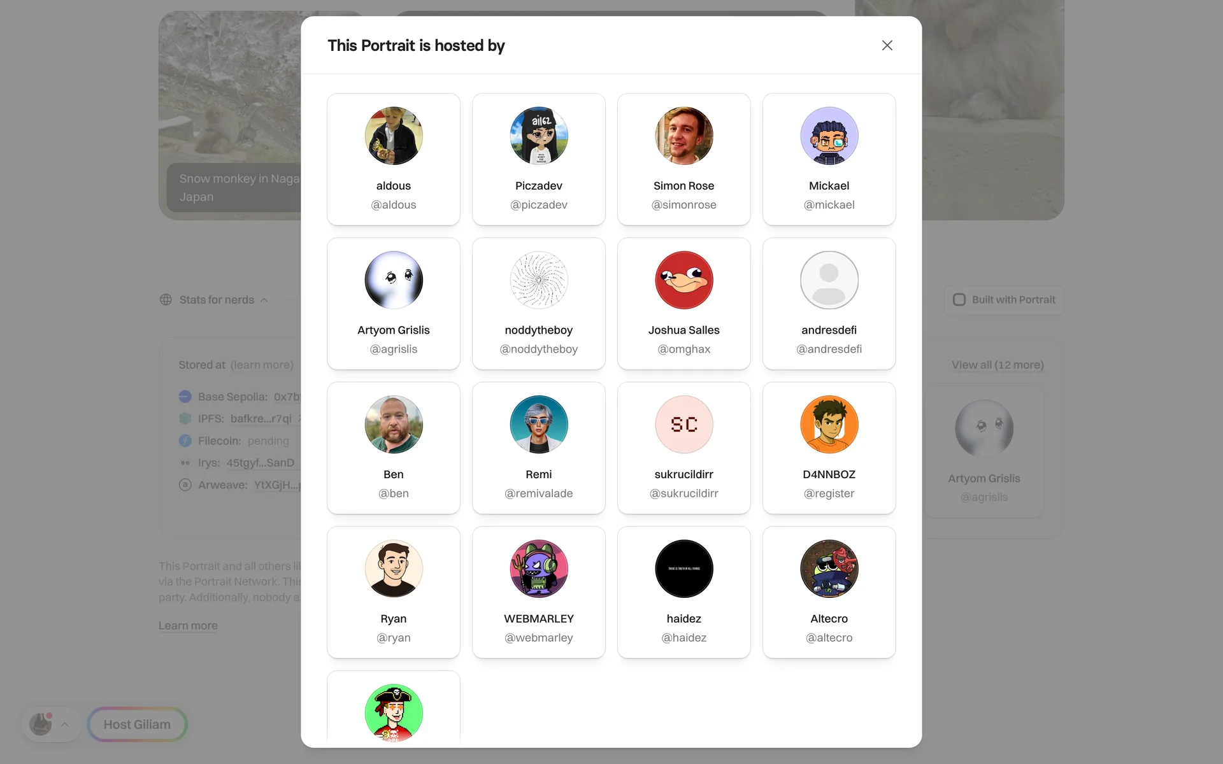Image resolution: width=1223 pixels, height=764 pixels.
Task: Expand the account switcher chevron
Action: [64, 725]
